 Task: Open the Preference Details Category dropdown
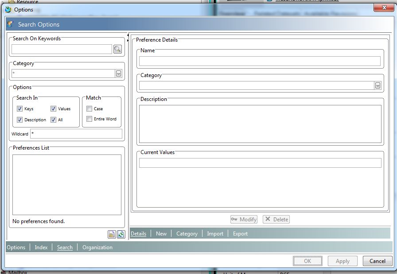pyautogui.click(x=378, y=85)
